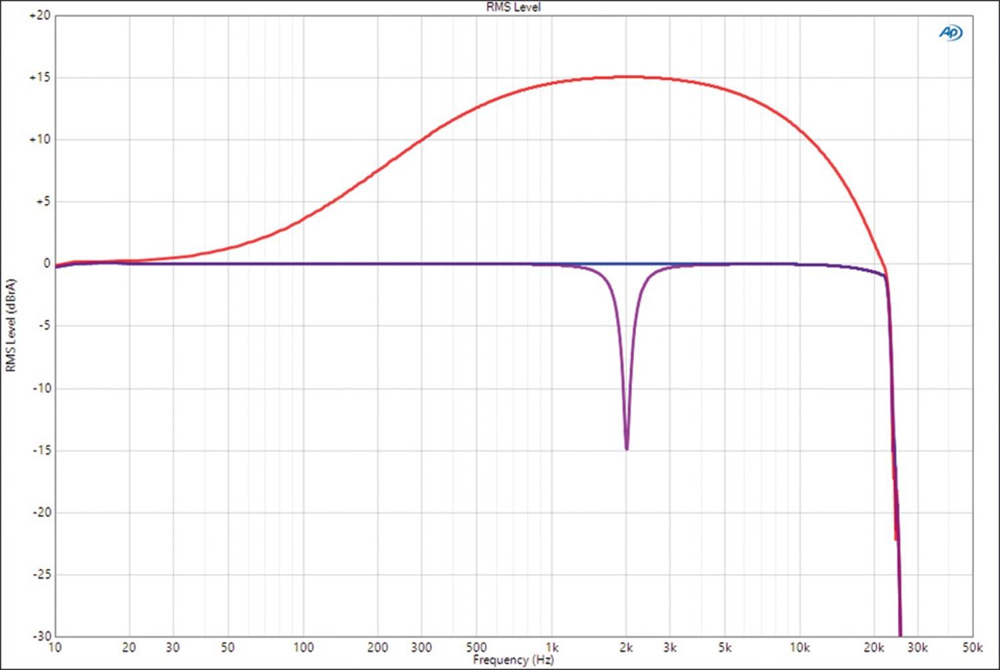Click the -25 y-axis label

click(x=41, y=574)
